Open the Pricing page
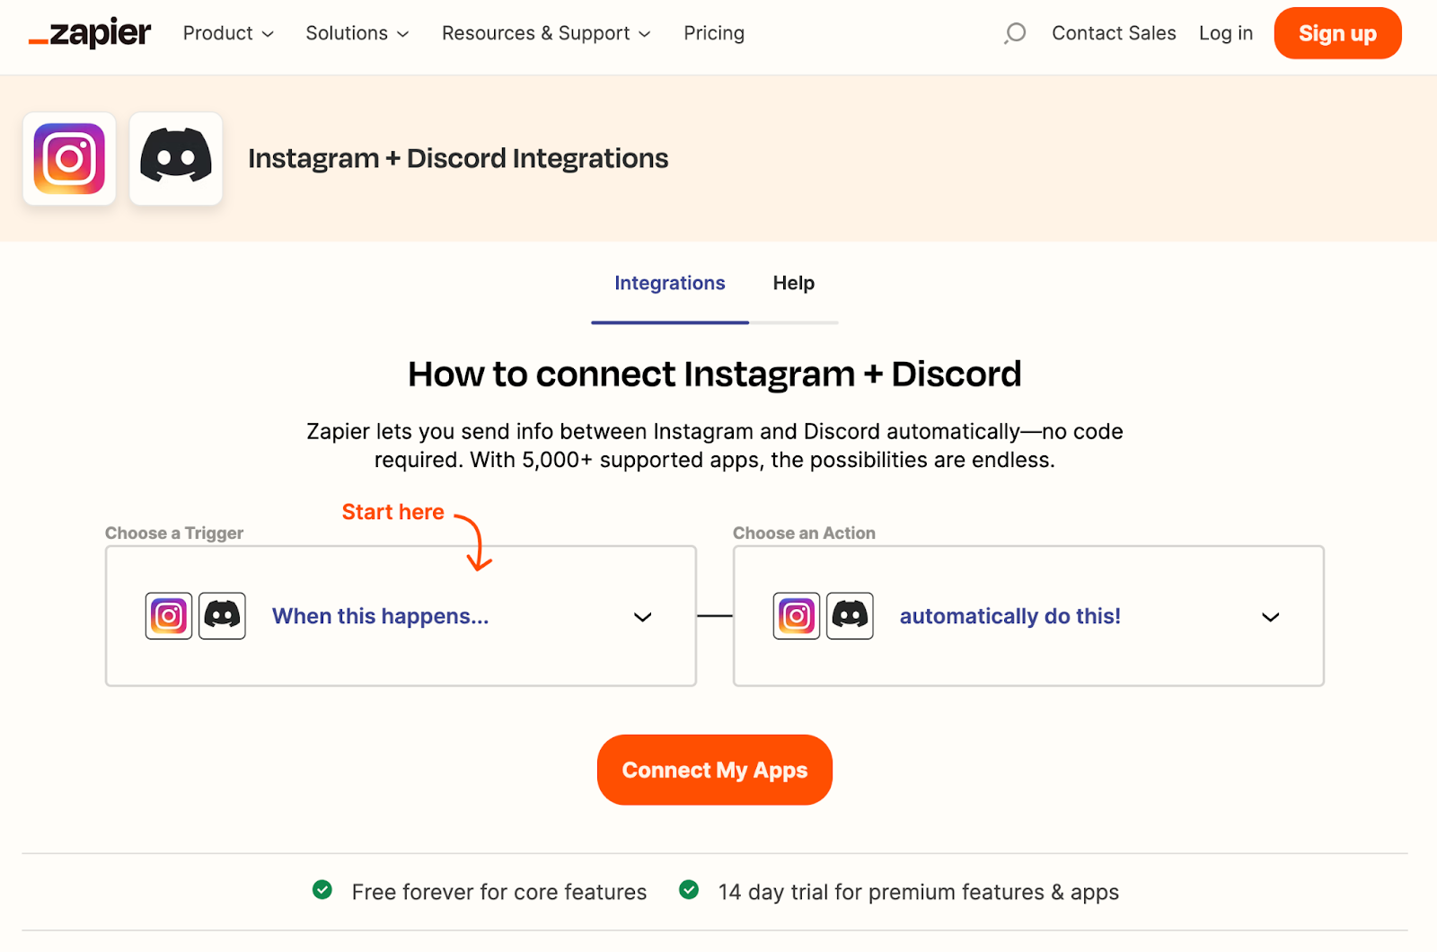1437x952 pixels. [x=713, y=33]
